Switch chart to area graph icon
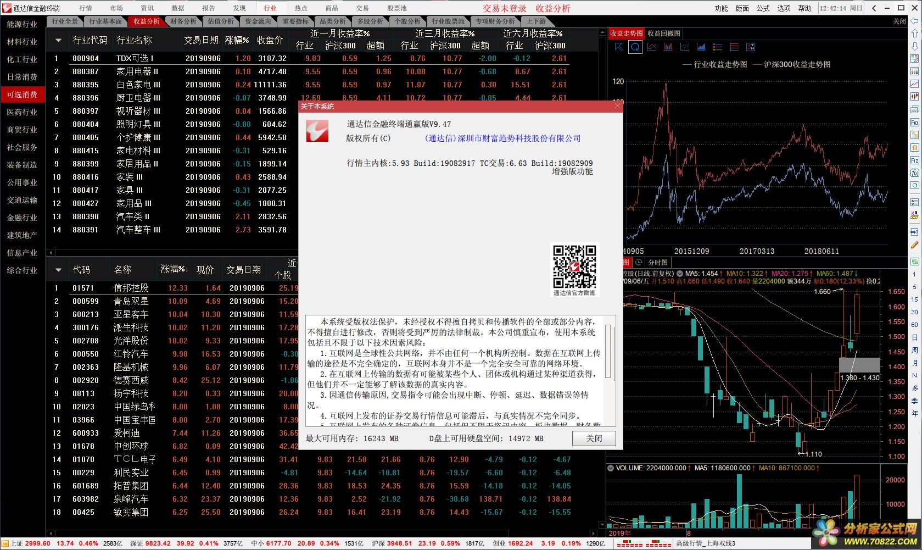 pyautogui.click(x=701, y=47)
